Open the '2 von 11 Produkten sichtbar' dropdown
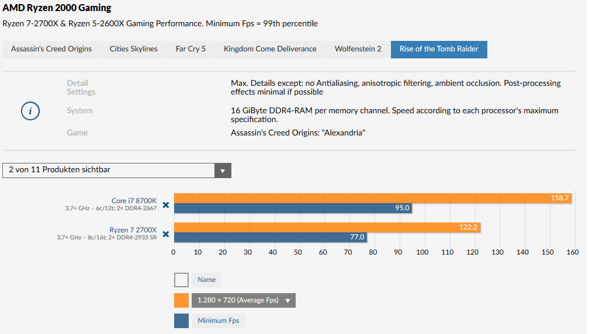Screen dimensions: 589x334 [x=117, y=171]
